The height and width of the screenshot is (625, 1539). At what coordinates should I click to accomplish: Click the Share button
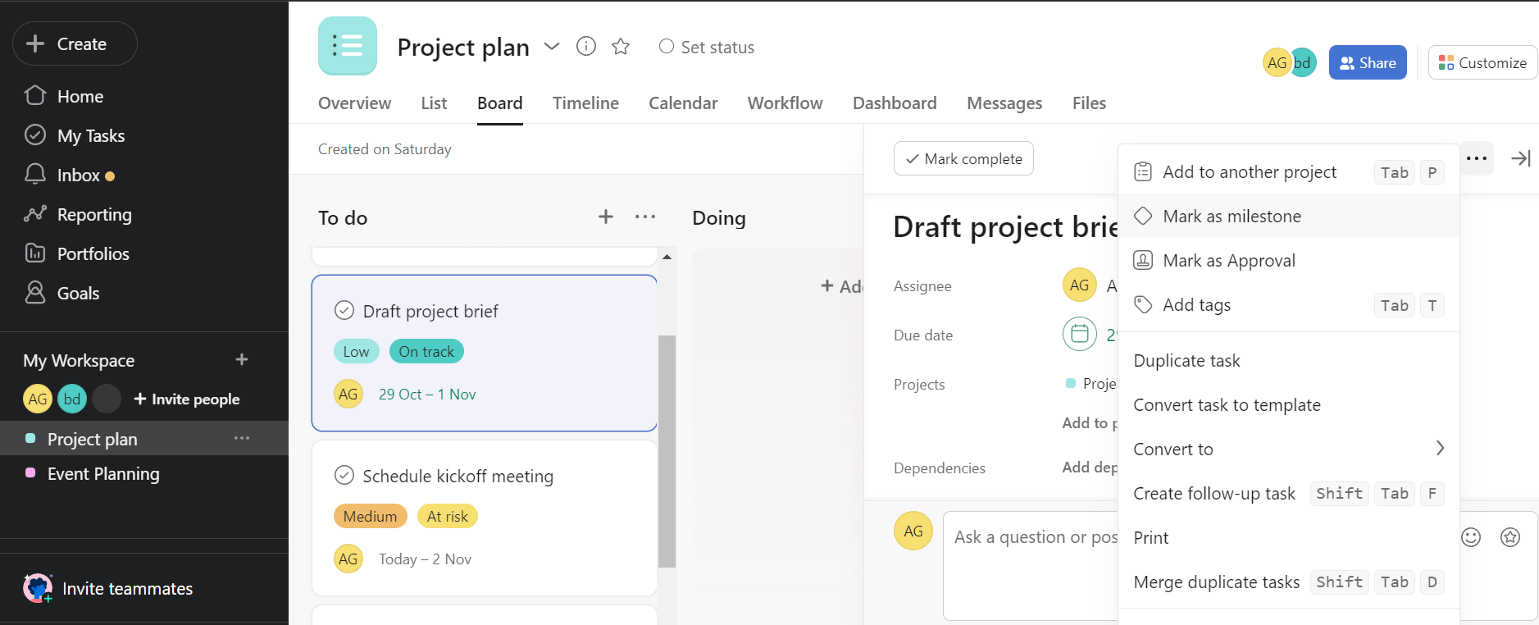(x=1367, y=63)
